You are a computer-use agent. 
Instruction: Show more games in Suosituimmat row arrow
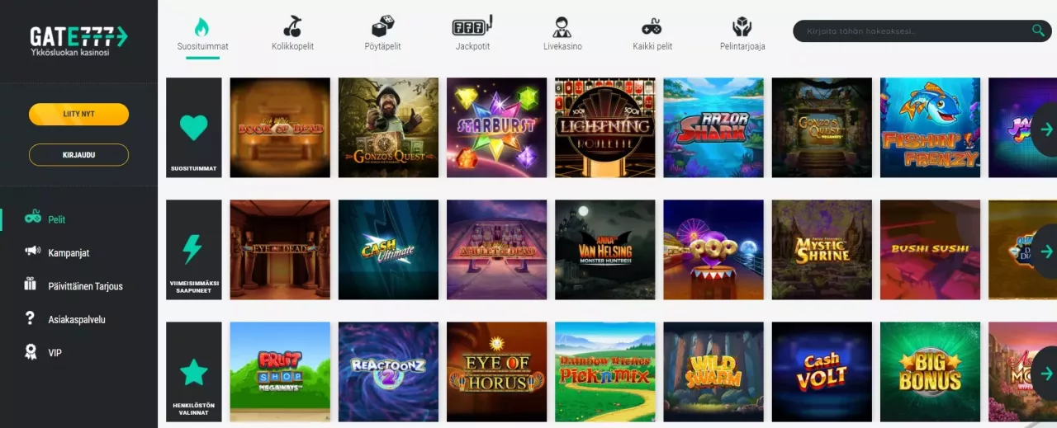1045,129
